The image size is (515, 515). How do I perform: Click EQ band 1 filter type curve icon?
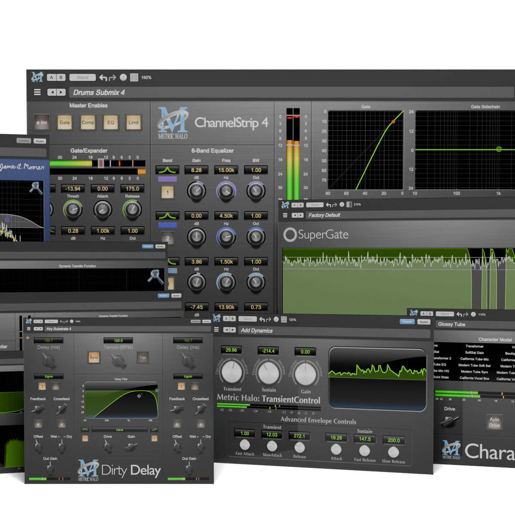coord(167,170)
